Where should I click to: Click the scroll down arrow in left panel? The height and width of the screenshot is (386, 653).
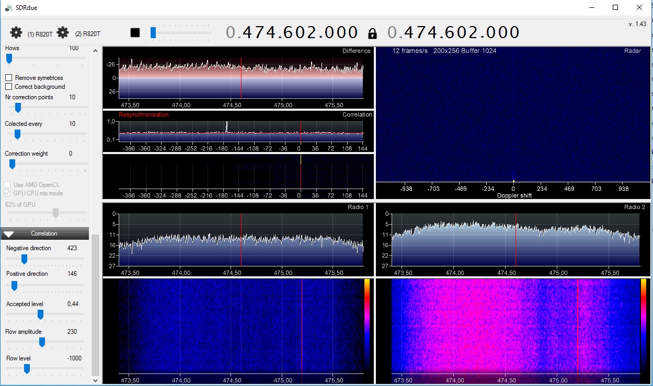click(95, 381)
